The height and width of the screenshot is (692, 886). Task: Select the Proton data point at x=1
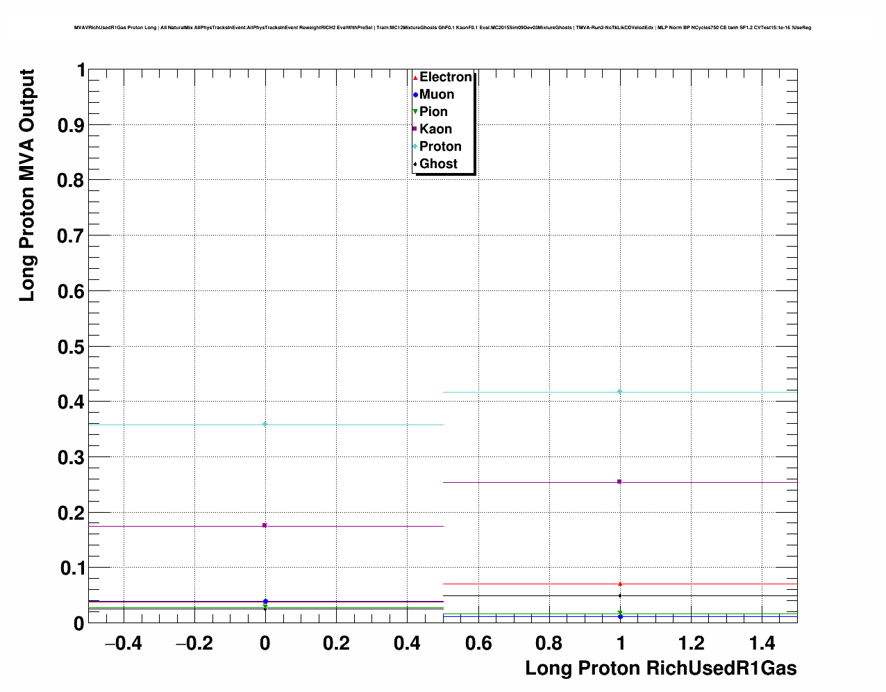point(619,392)
